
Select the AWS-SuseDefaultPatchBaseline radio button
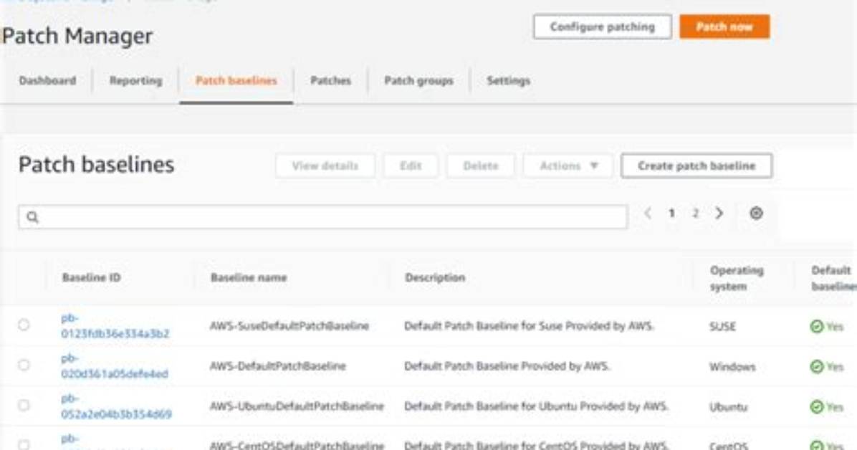tap(24, 325)
